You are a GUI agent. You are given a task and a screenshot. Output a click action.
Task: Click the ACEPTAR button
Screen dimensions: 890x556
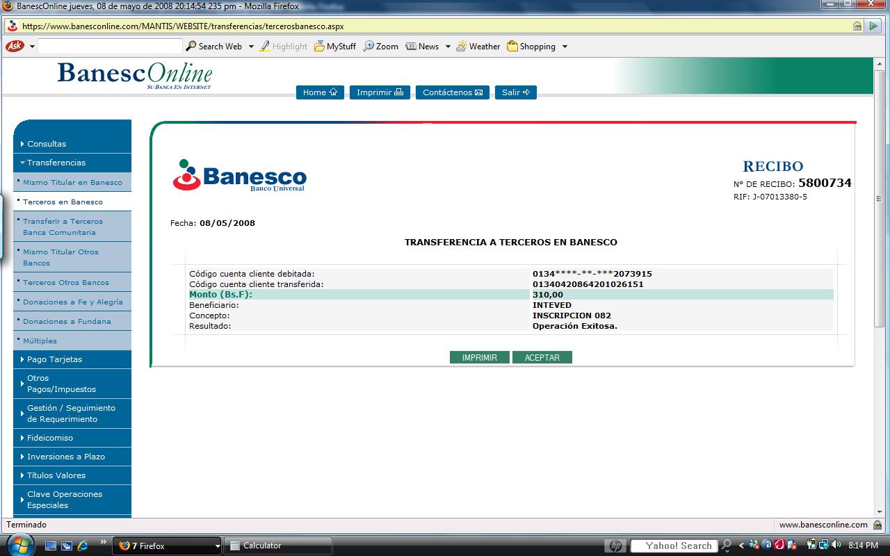coord(542,357)
